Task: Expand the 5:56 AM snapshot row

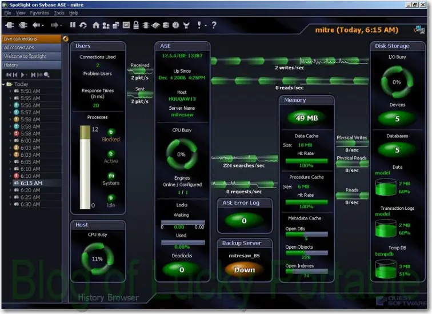Action: click(10, 105)
